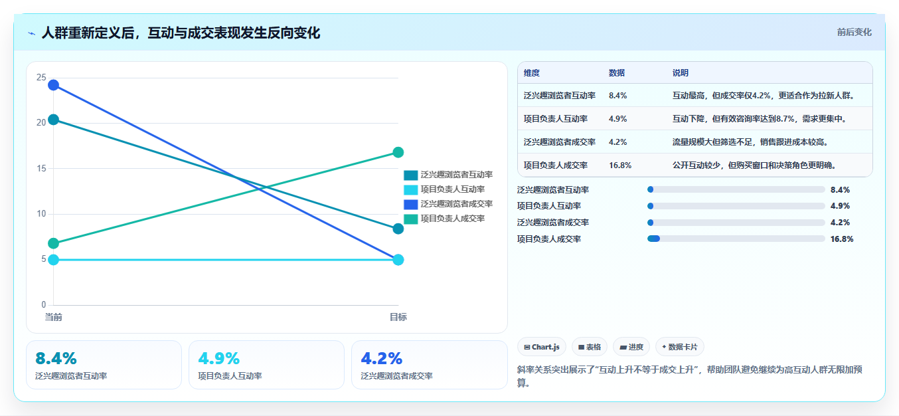Click the y-axis label 25
The image size is (899, 416).
coord(41,78)
